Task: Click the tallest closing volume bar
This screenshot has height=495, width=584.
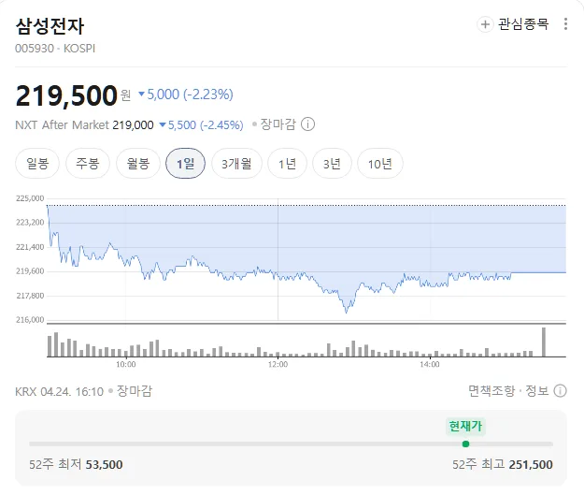Action: (x=544, y=342)
